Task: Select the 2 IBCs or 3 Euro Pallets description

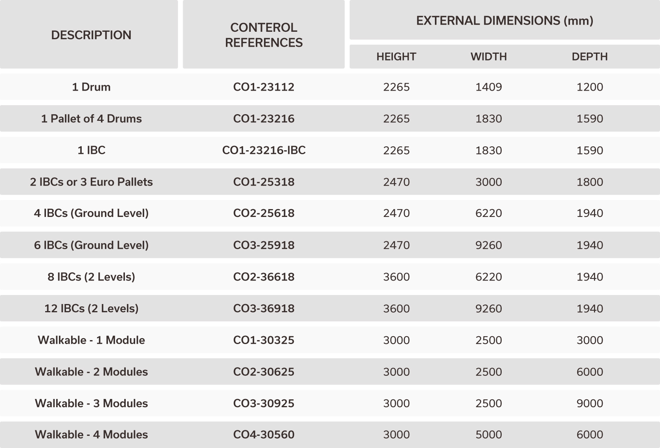Action: (x=91, y=182)
